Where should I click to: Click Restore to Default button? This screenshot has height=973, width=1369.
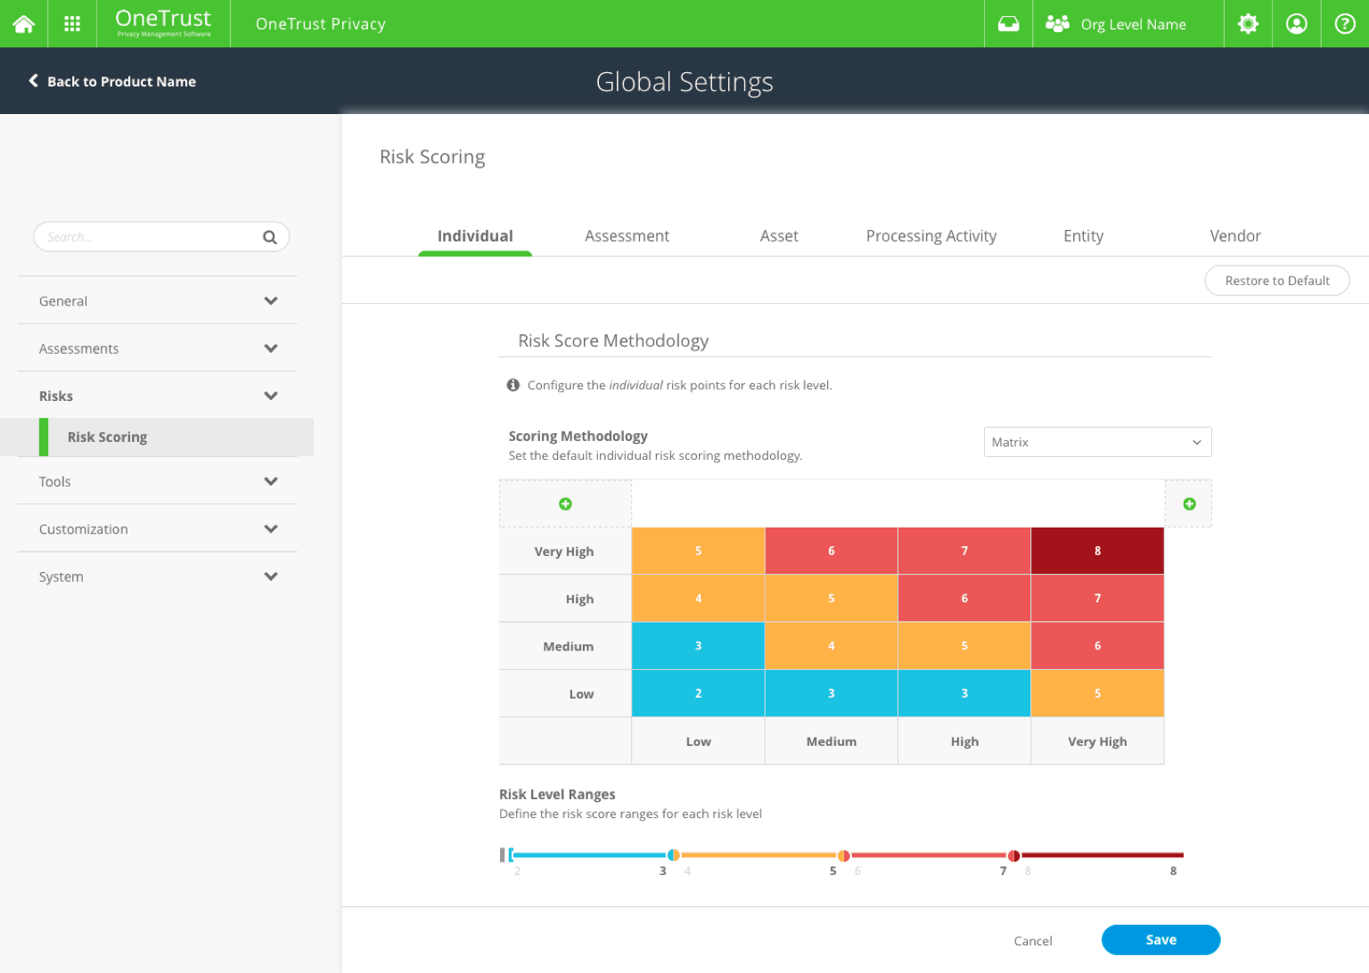[x=1276, y=281]
